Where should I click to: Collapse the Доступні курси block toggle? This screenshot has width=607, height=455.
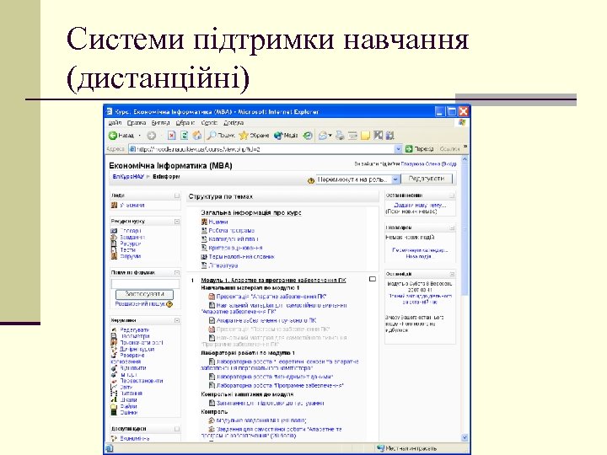(x=177, y=429)
